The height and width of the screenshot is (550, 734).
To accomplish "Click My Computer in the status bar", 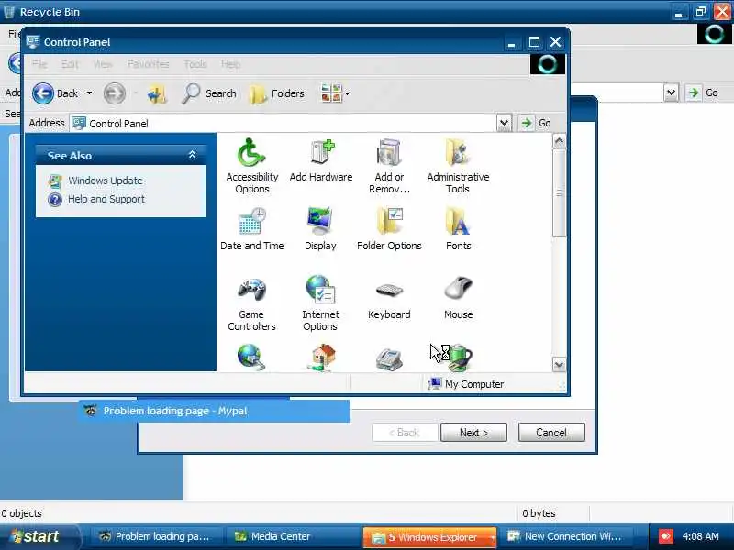I will coord(466,384).
